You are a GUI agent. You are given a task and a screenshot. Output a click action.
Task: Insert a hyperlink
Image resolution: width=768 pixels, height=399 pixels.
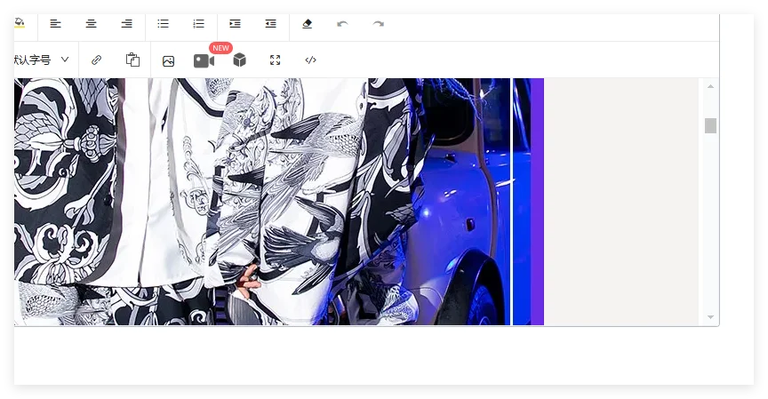click(x=97, y=60)
